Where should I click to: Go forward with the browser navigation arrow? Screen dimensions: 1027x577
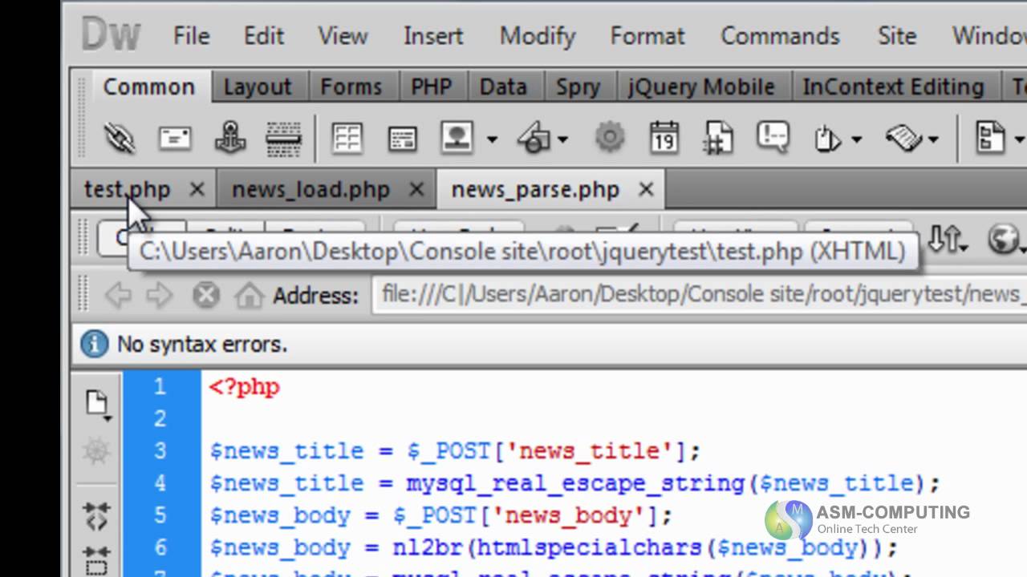tap(159, 296)
